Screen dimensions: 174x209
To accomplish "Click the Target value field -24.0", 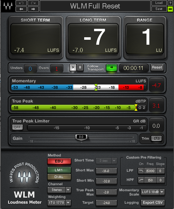I will (106, 203).
